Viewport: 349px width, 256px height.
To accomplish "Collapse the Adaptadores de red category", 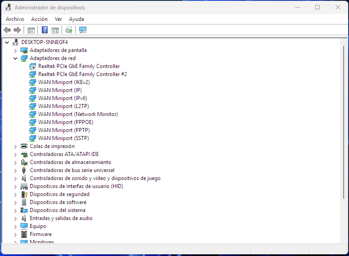I will click(x=15, y=58).
